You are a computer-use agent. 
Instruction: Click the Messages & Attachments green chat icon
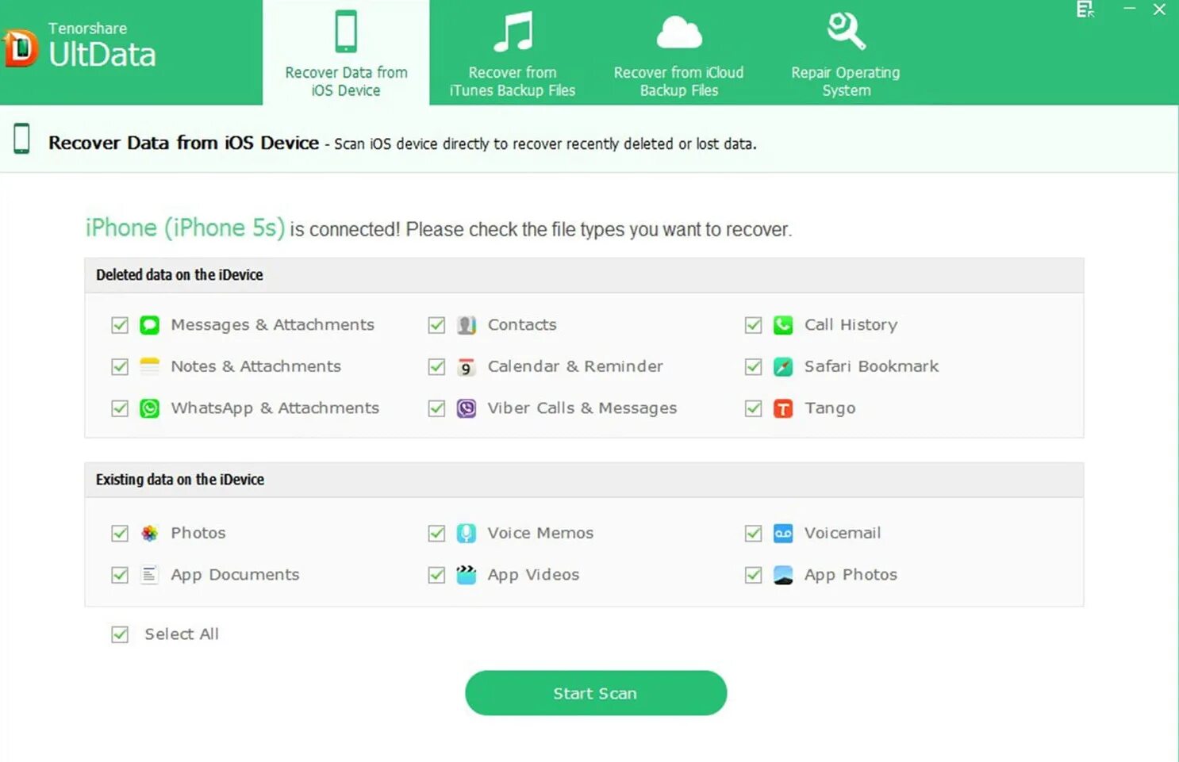149,325
